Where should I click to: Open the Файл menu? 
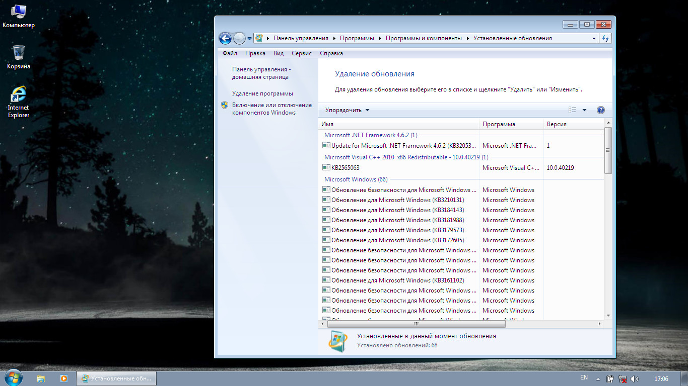coord(230,53)
